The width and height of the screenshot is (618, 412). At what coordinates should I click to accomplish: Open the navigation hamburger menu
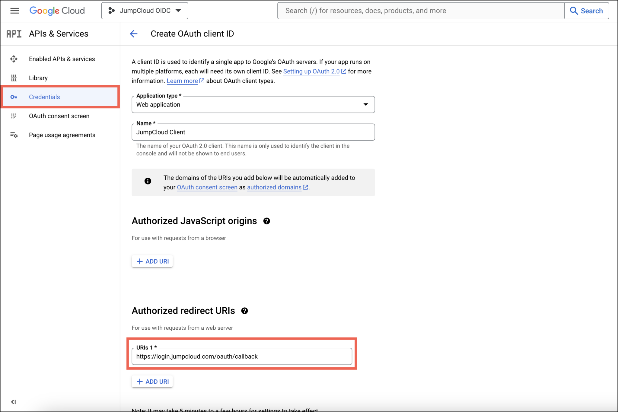(14, 11)
